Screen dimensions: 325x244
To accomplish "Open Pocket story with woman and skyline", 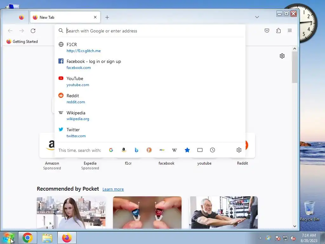I will pyautogui.click(x=71, y=213).
